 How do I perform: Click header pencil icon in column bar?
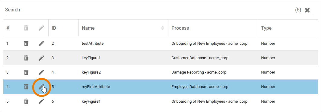point(41,28)
